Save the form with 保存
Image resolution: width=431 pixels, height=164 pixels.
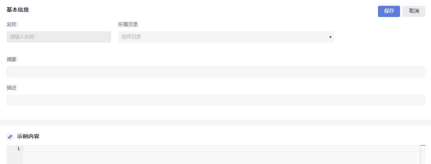point(389,11)
